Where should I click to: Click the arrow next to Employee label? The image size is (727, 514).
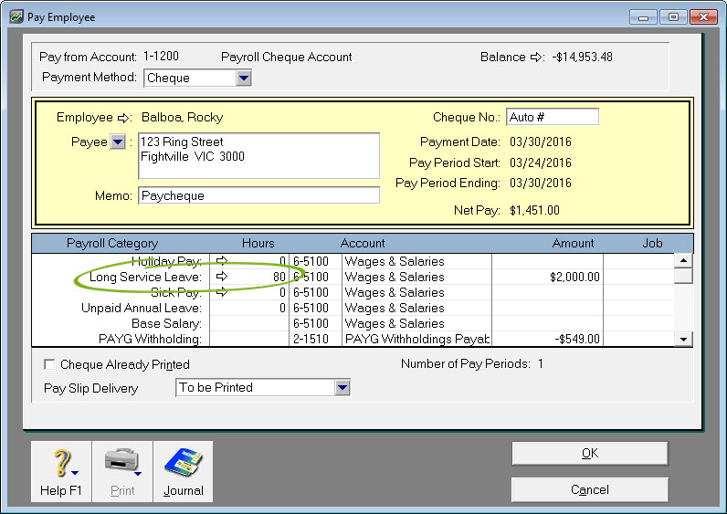pos(125,118)
